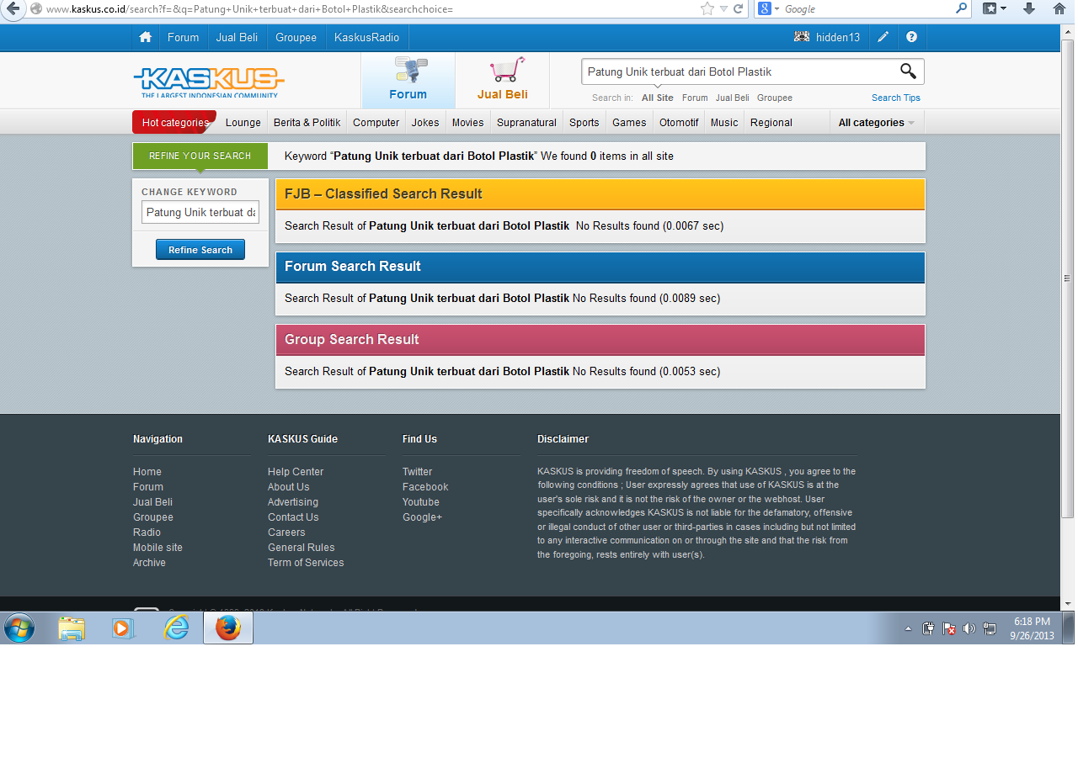Open Forum in top navigation bar

tap(184, 37)
